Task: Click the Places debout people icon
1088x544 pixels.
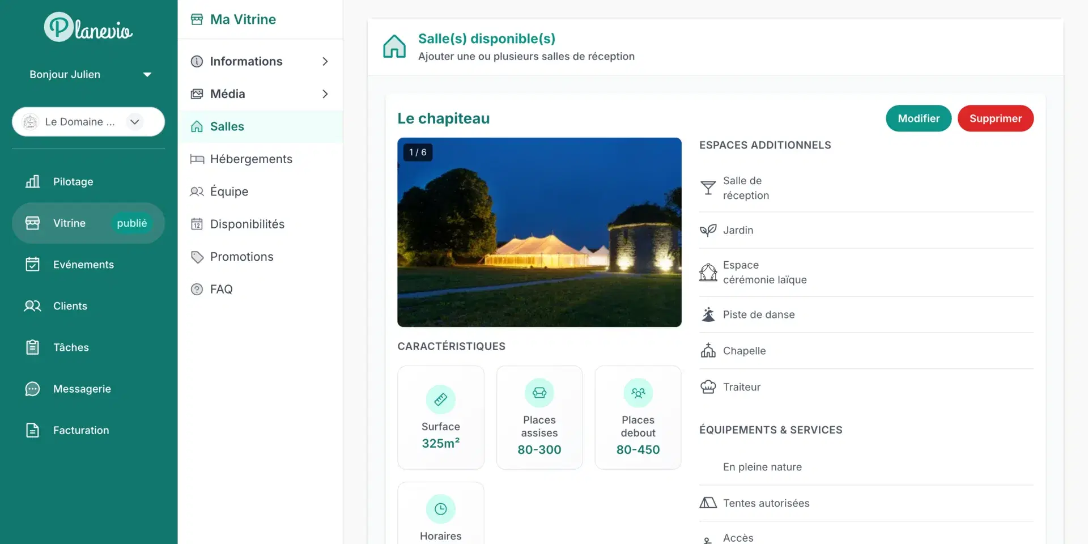Action: (638, 393)
